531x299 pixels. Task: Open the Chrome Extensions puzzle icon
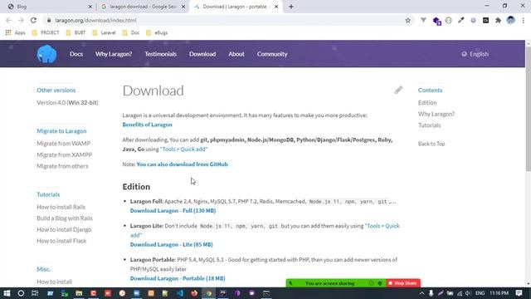pyautogui.click(x=498, y=20)
